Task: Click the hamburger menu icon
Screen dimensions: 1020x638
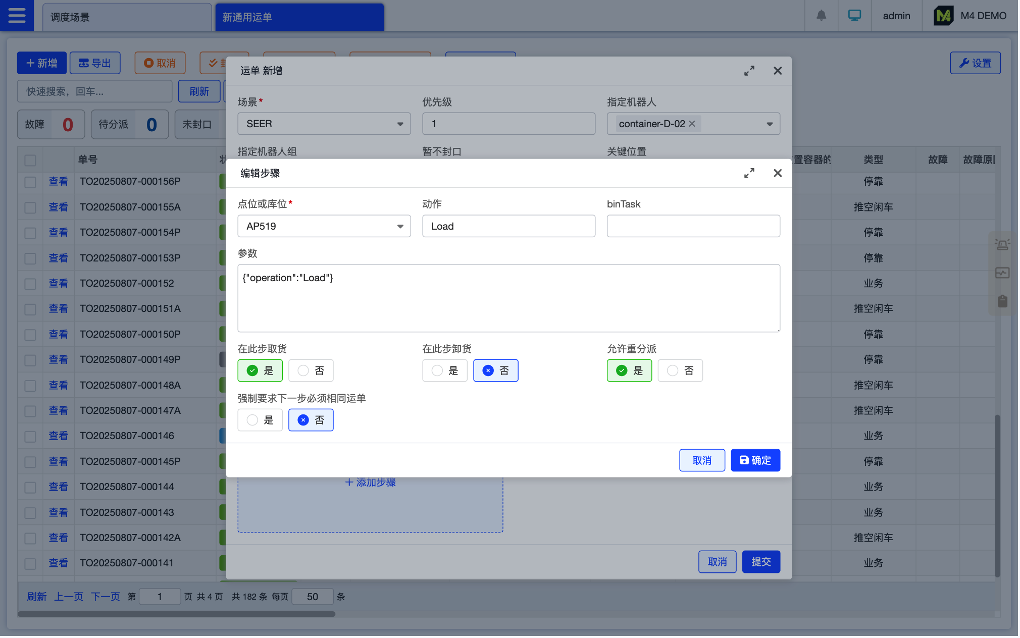Action: [x=17, y=16]
